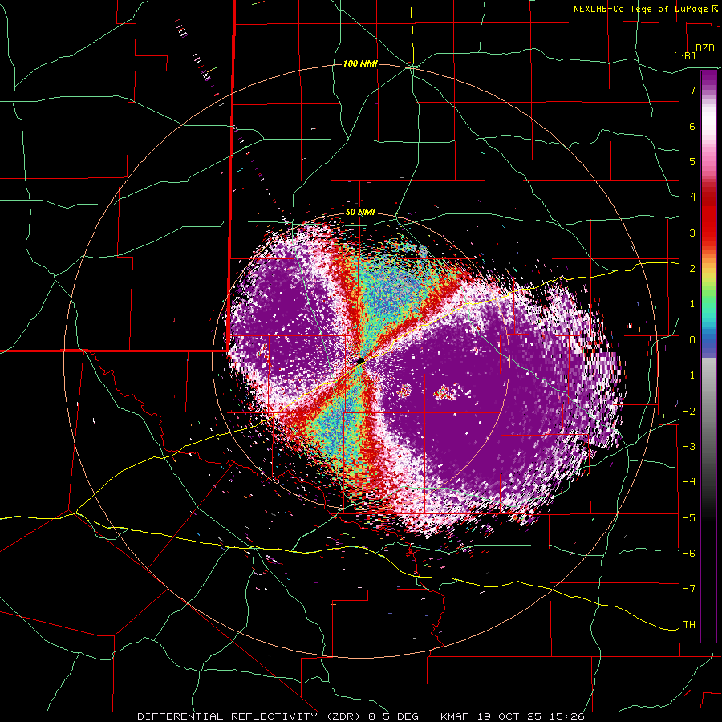722x722 pixels.
Task: Click the color scale value 0
Action: [x=692, y=340]
